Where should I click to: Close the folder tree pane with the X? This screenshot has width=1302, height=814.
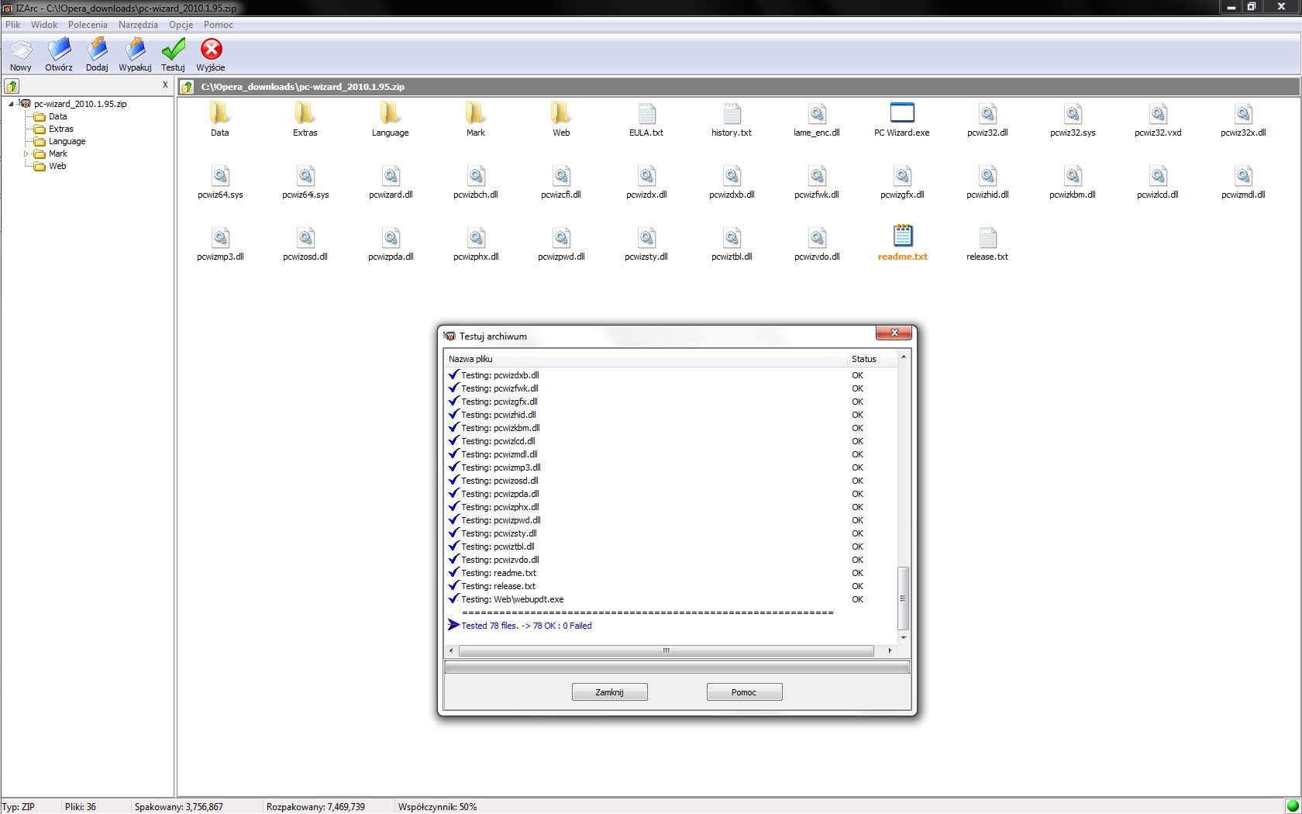[165, 85]
